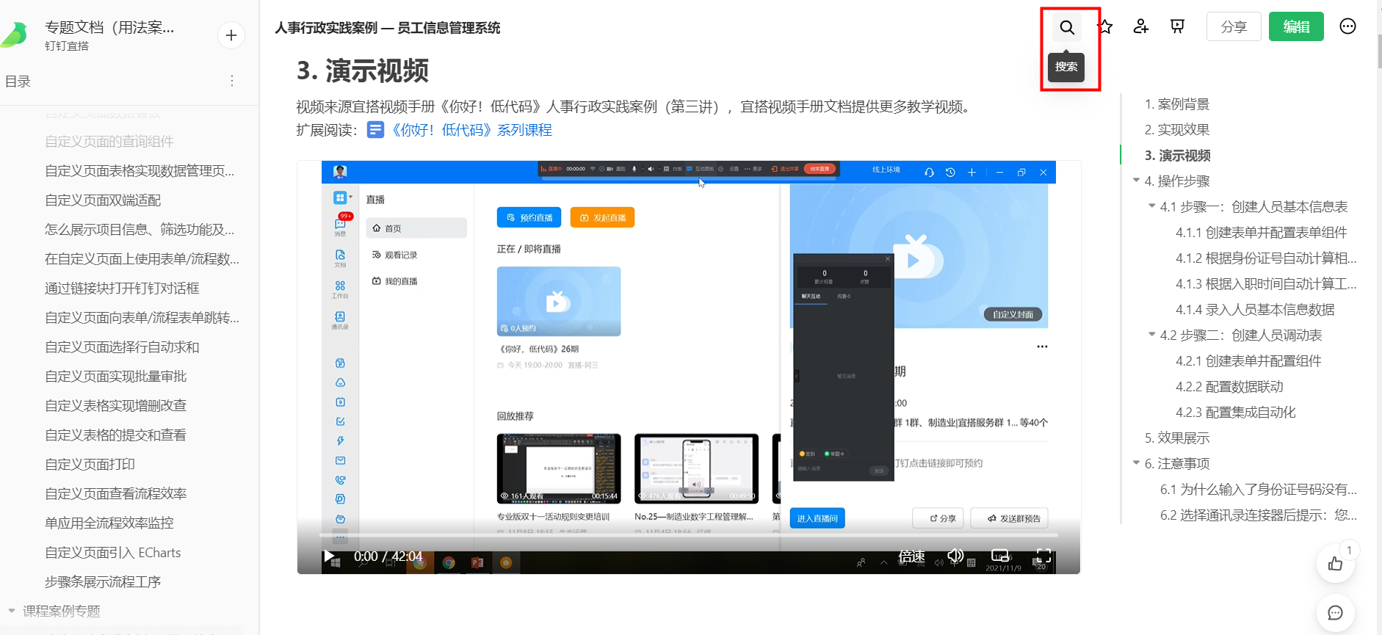Go to 4.2.1 创建表单并配置组件
The width and height of the screenshot is (1382, 635).
coord(1248,361)
